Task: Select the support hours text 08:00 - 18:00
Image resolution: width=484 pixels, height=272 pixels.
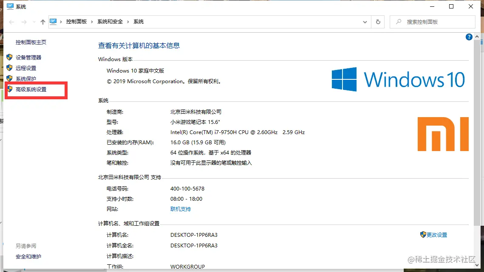Action: (186, 199)
